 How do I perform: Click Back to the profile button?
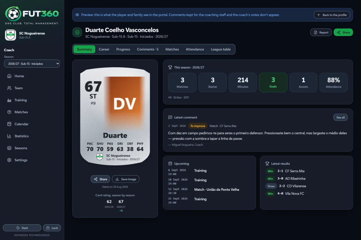point(332,15)
